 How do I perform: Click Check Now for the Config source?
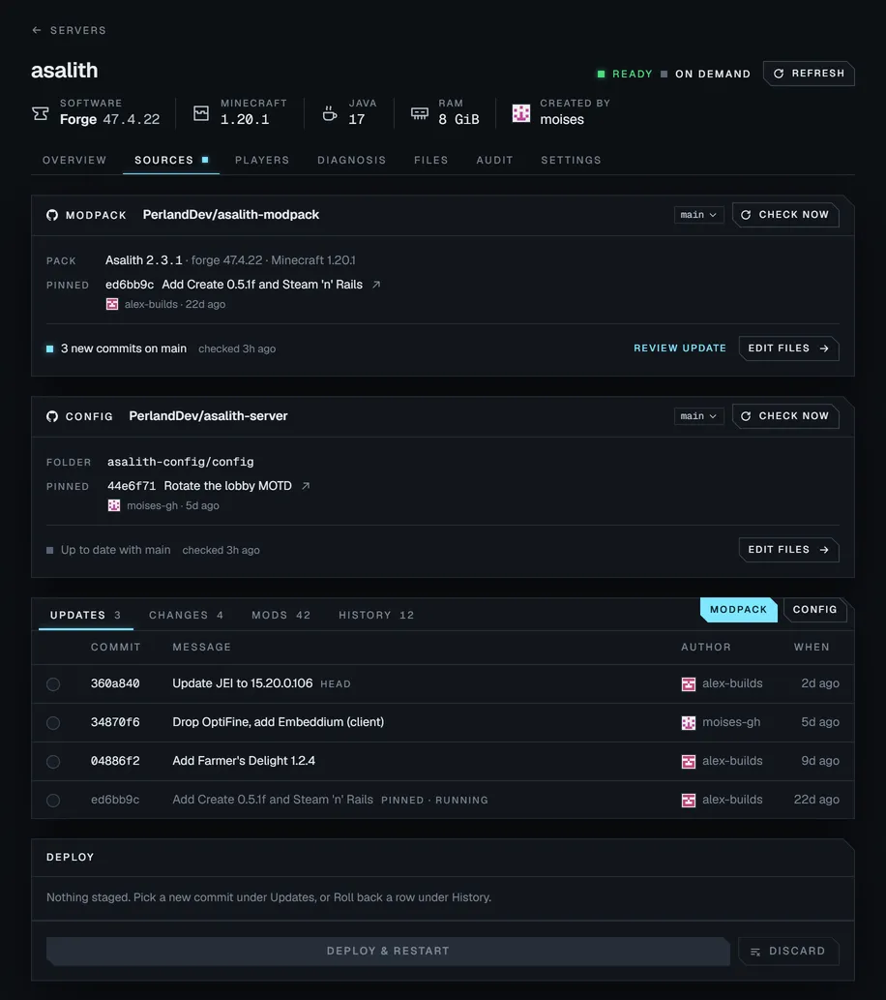[x=786, y=416]
